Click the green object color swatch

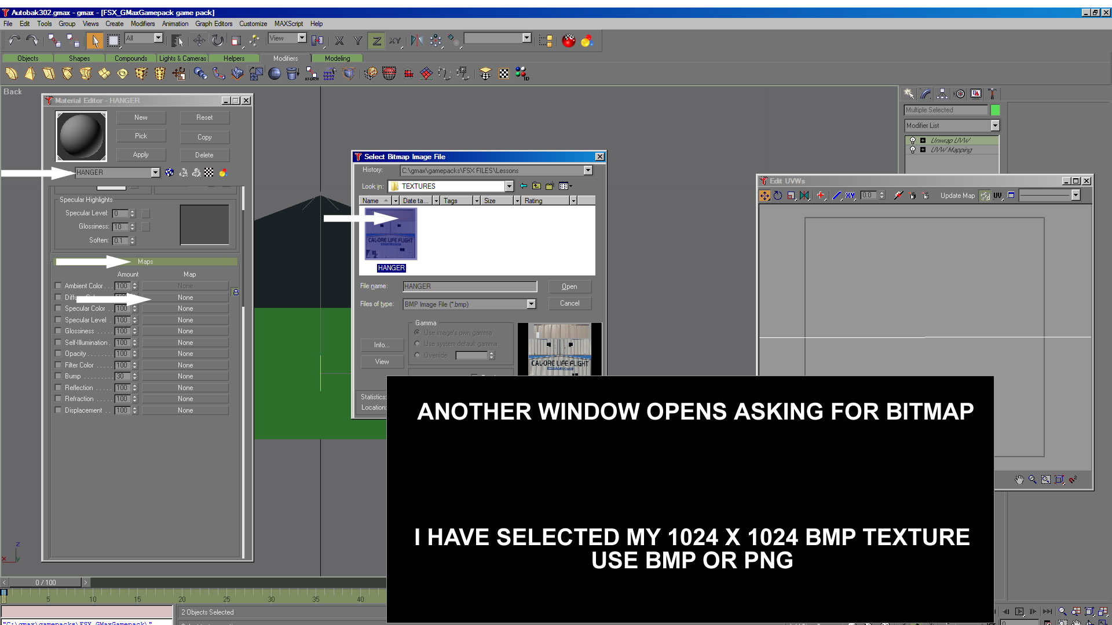coord(995,110)
